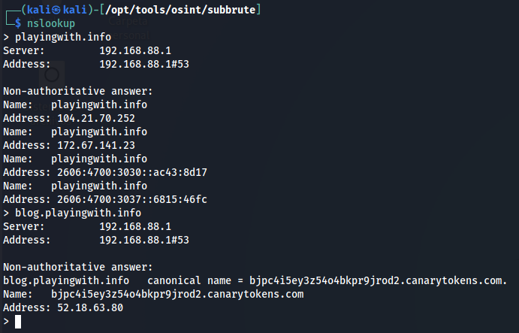Click the last nslookup prompt arrow
This screenshot has height=333, width=519.
click(6, 322)
